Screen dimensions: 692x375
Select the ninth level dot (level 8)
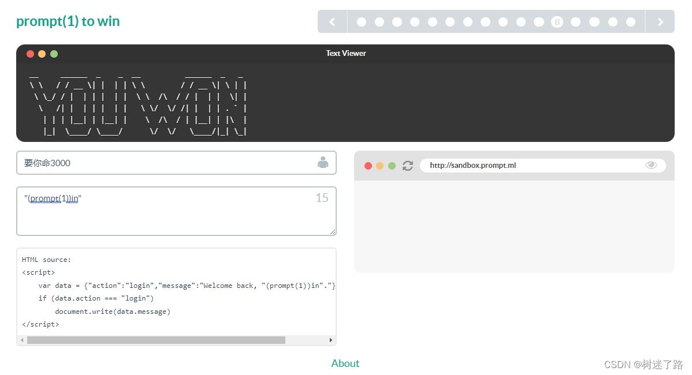pyautogui.click(x=503, y=21)
